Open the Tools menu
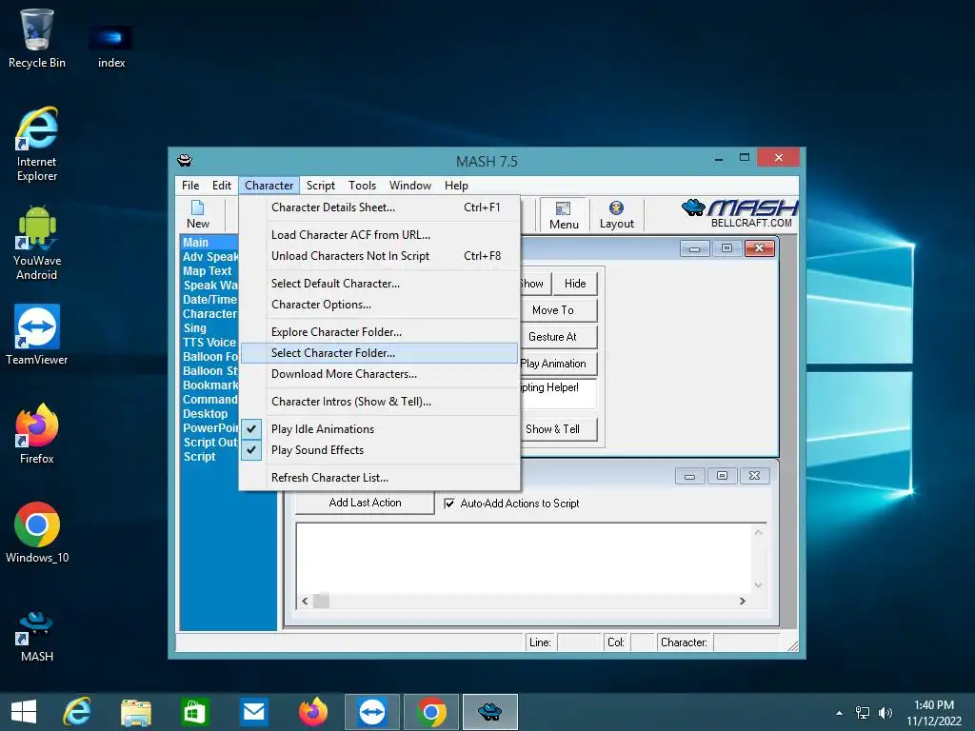Viewport: 975px width, 731px height. [362, 186]
